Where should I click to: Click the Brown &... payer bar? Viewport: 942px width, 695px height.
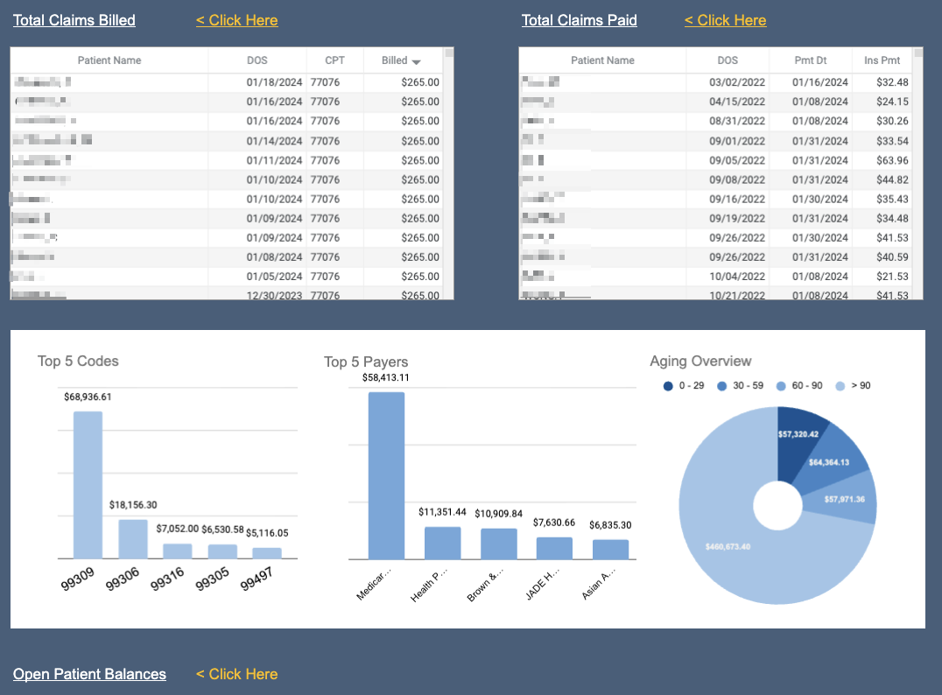coord(499,544)
